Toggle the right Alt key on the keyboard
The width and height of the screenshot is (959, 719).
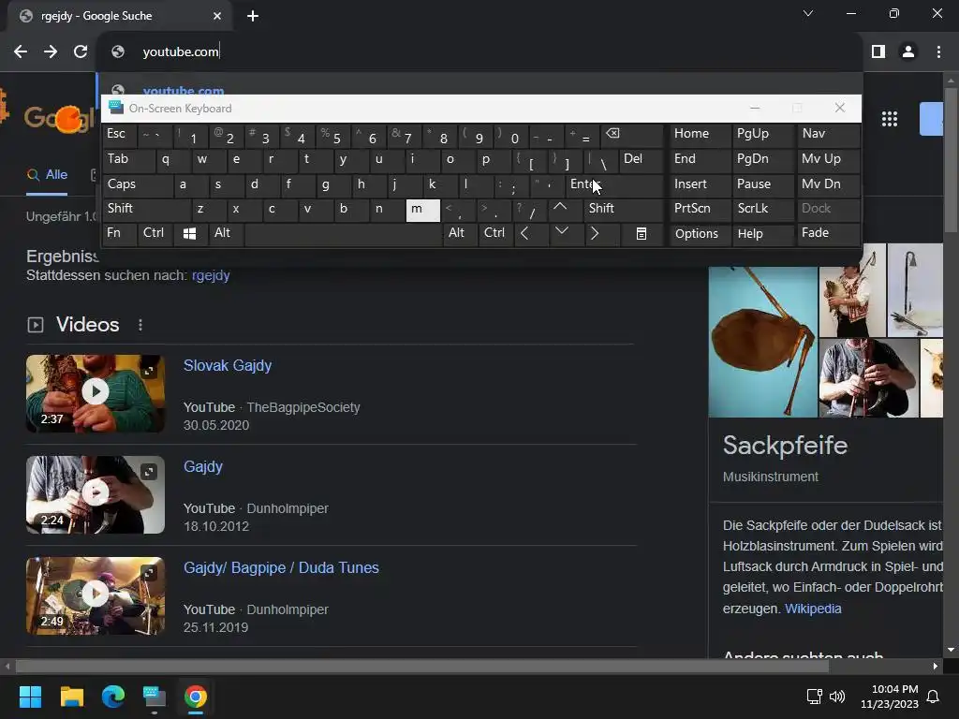tap(459, 233)
